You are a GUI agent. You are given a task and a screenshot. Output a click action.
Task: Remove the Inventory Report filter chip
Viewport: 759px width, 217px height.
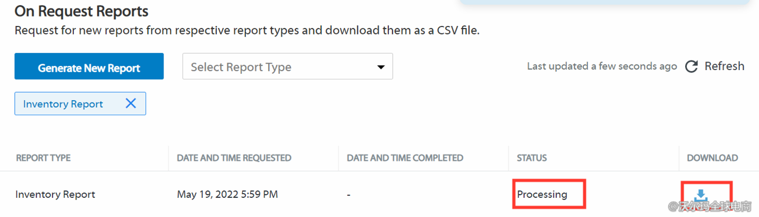[131, 103]
